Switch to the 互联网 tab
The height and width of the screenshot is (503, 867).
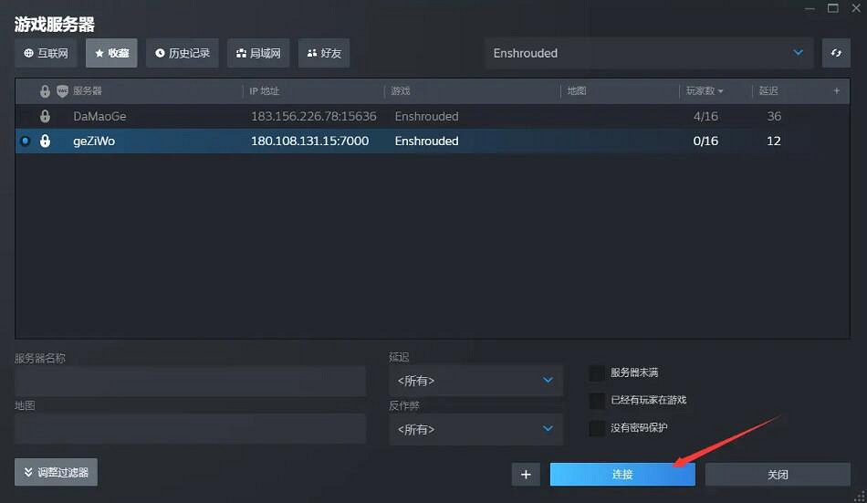click(46, 53)
